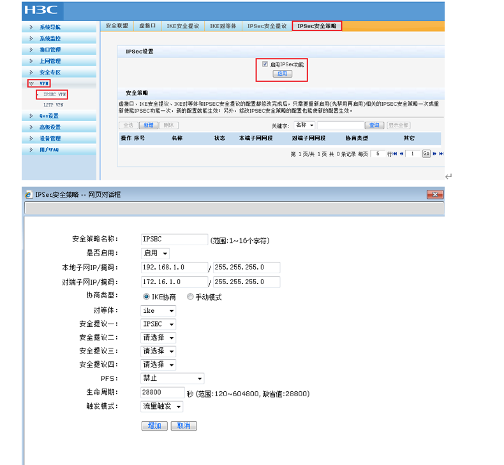Click the 对端子网 mask field
This screenshot has width=504, height=465.
pos(246,282)
